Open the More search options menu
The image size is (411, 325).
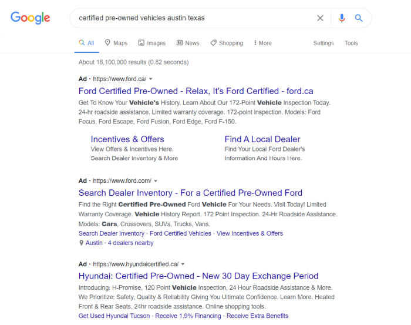pyautogui.click(x=262, y=43)
